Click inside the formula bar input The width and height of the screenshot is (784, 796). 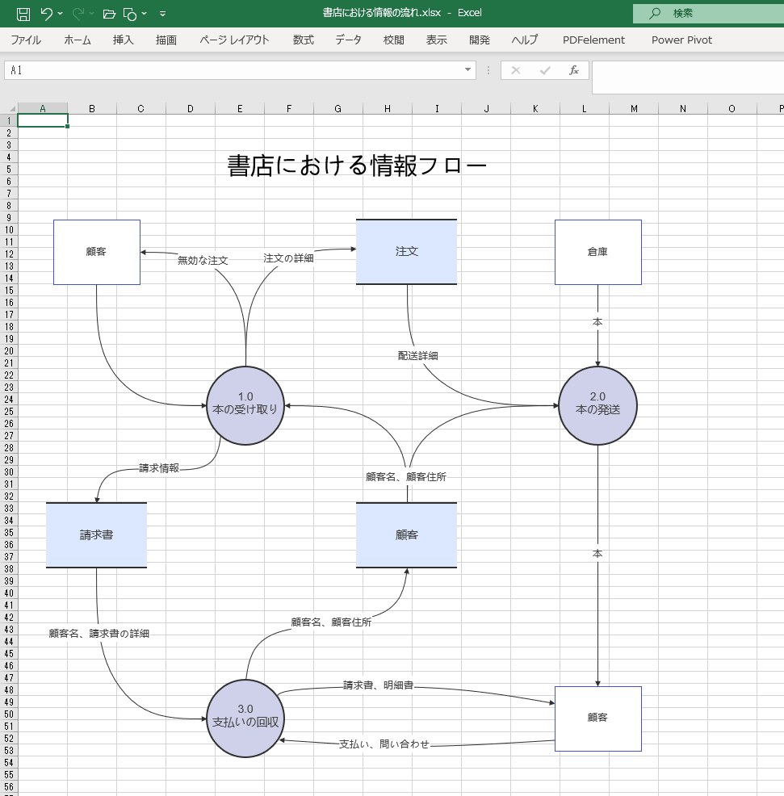(688, 78)
